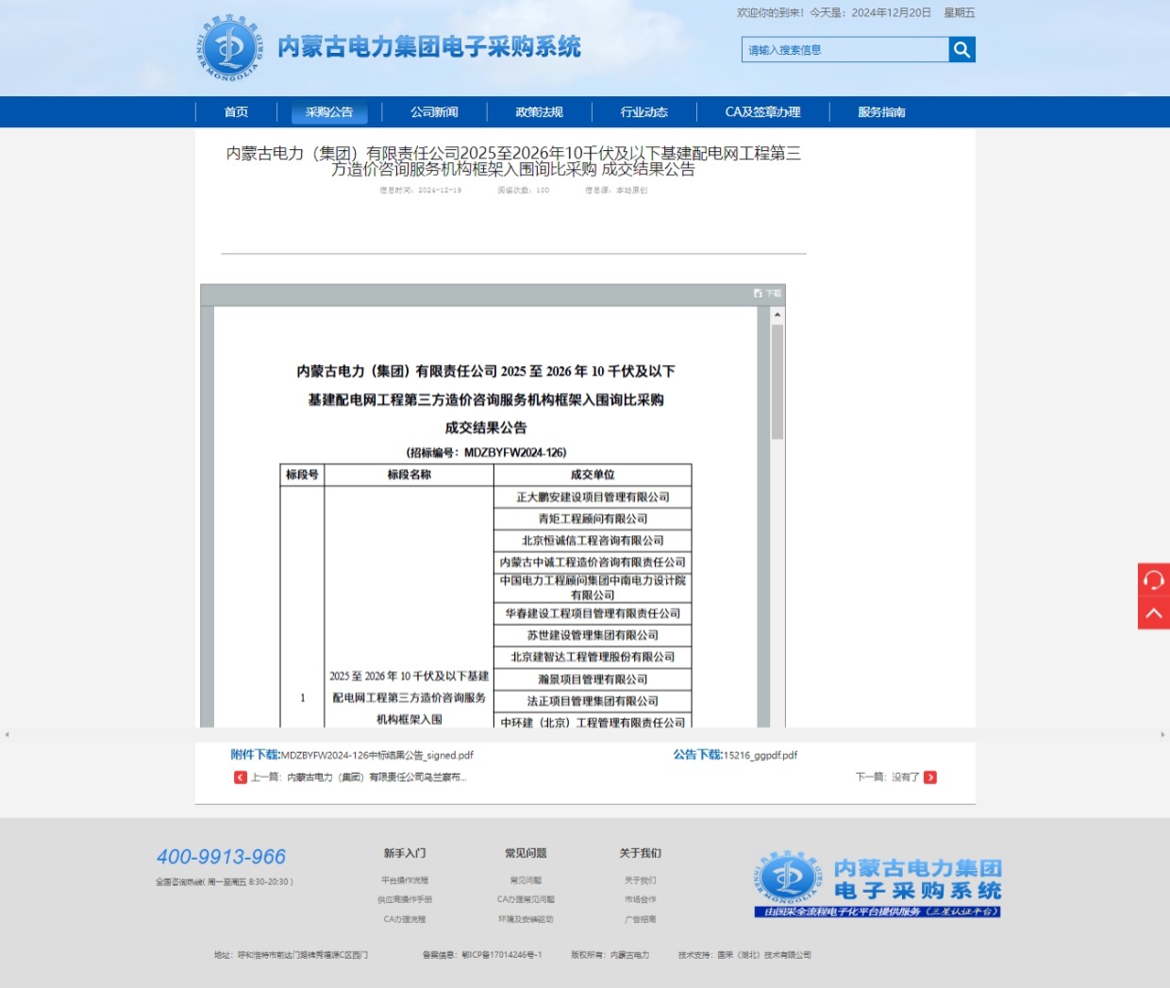Download the announcement file 15216_ggpdf.pdf

coord(760,755)
